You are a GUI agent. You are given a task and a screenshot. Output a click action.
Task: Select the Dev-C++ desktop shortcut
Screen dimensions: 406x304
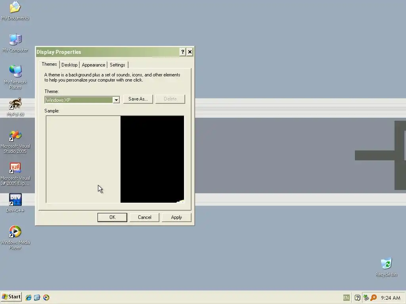[x=15, y=203]
